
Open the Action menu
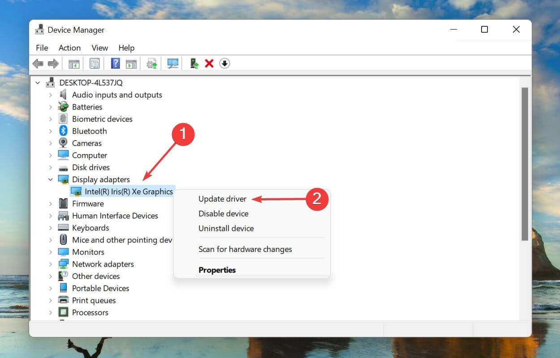tap(69, 48)
